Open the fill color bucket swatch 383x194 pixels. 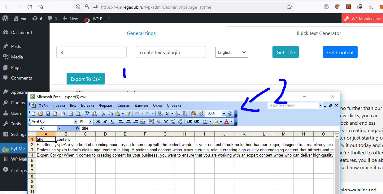pos(216,121)
